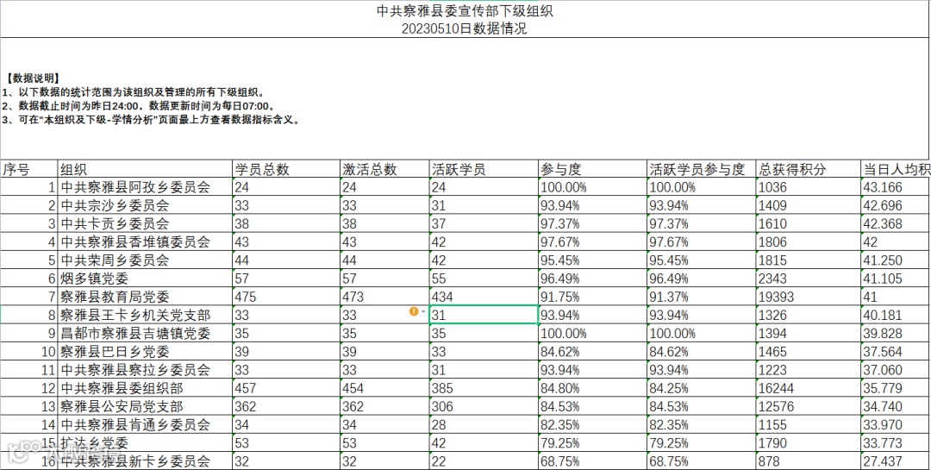931x470 pixels.
Task: Click the cell 中共荣周乡委员会
Action: click(x=144, y=260)
